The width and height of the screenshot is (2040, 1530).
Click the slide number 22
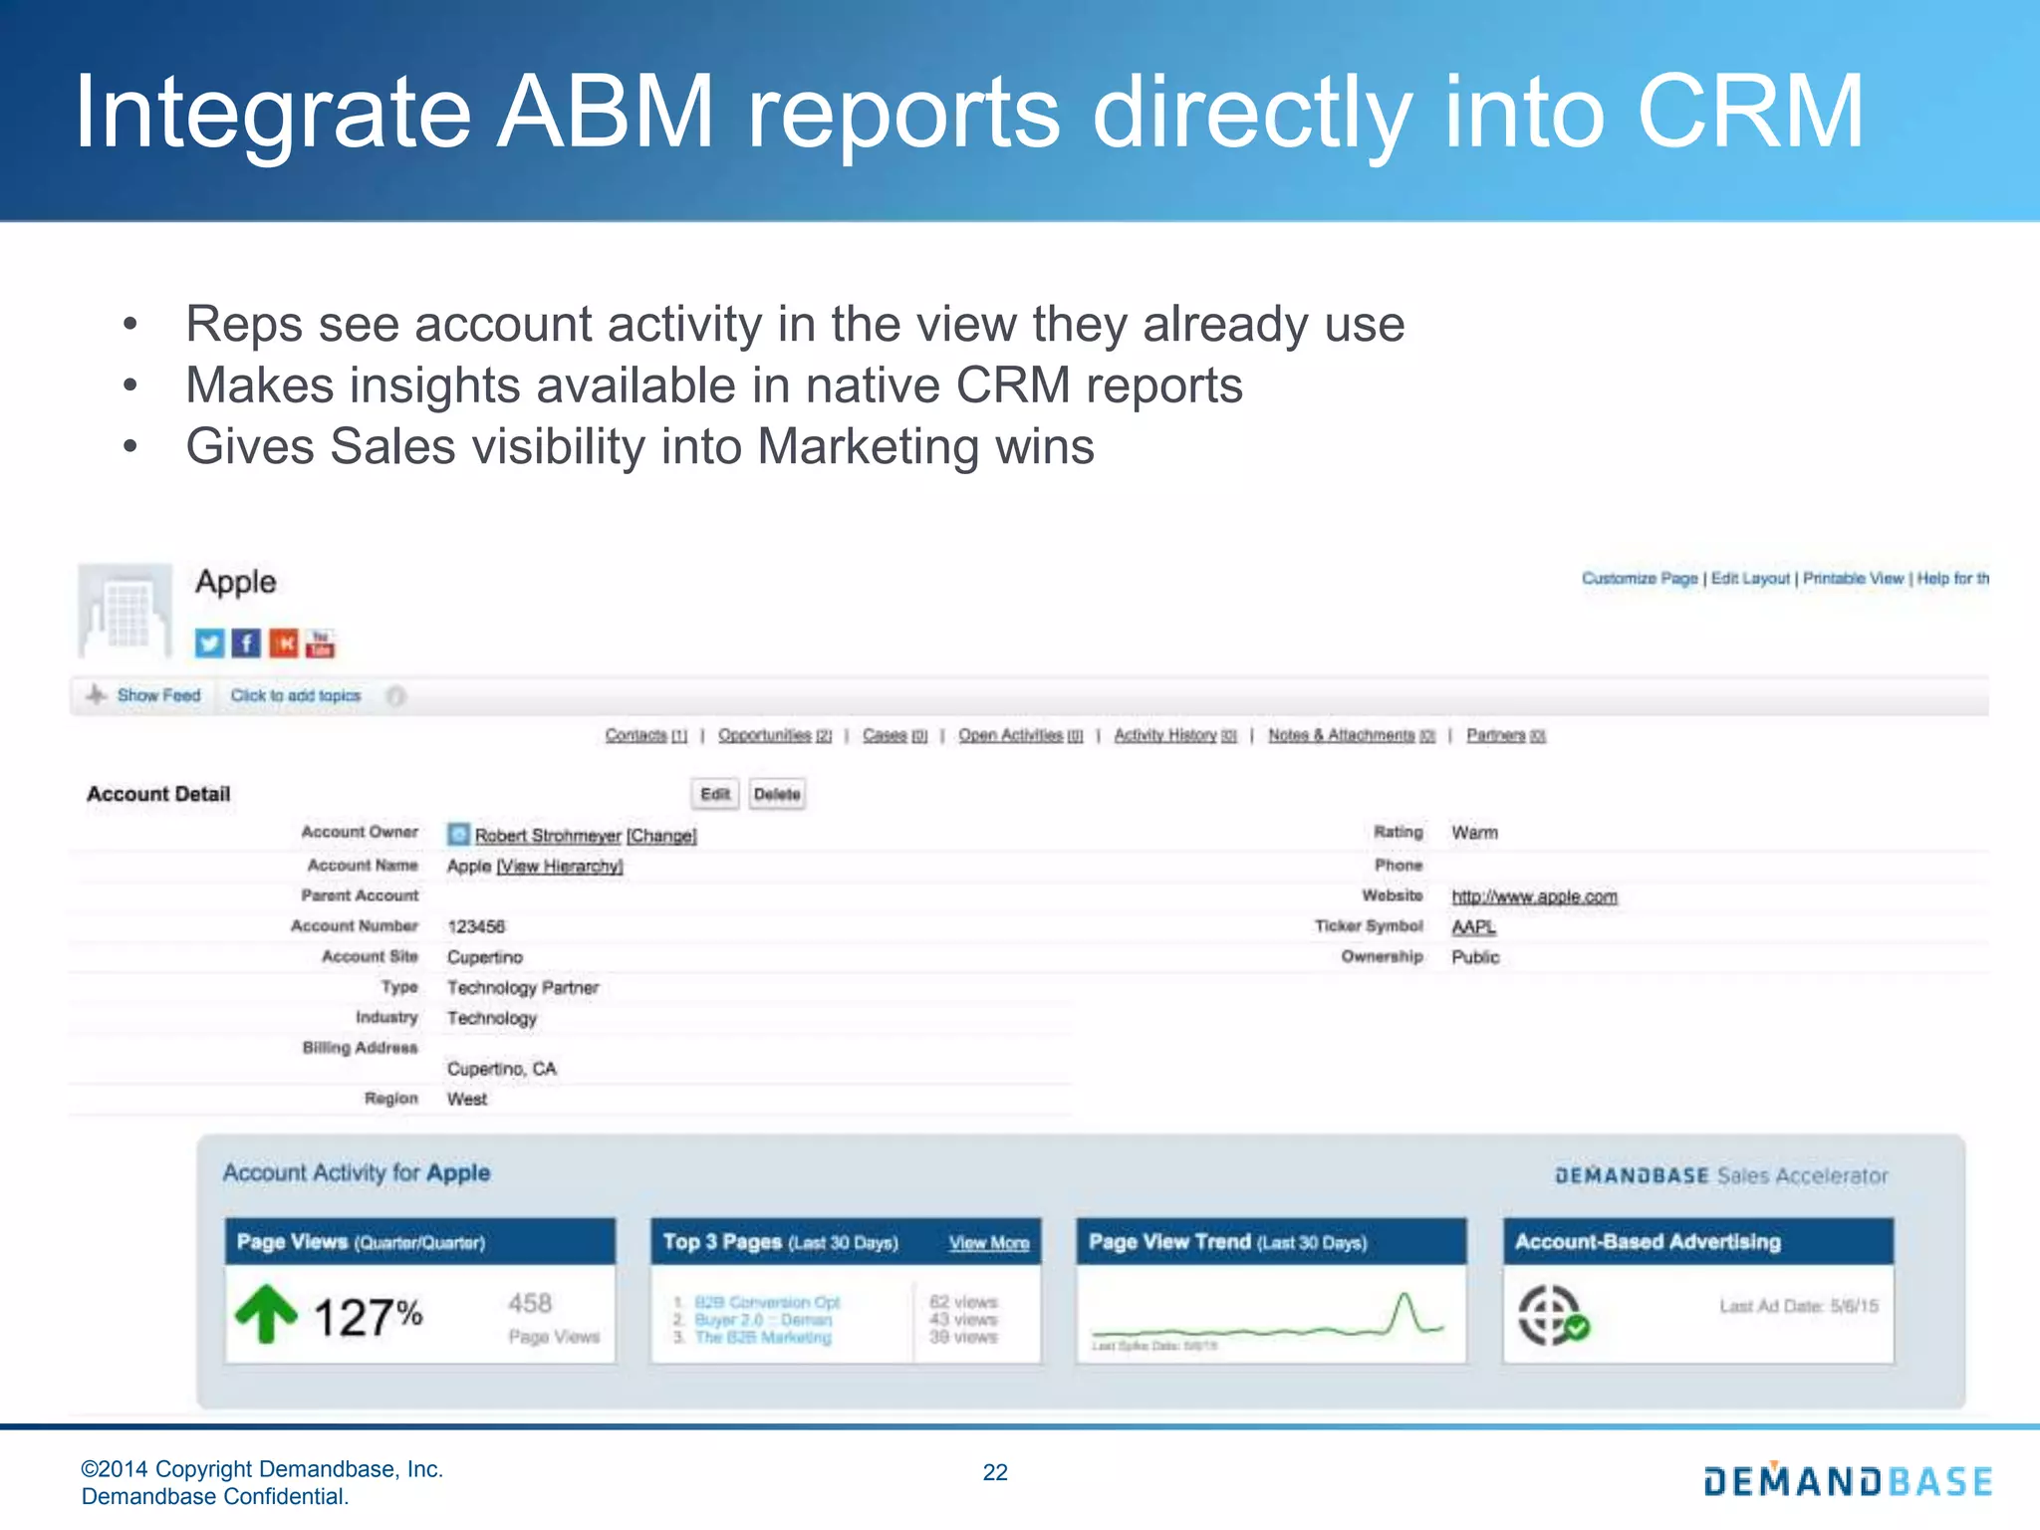click(995, 1472)
